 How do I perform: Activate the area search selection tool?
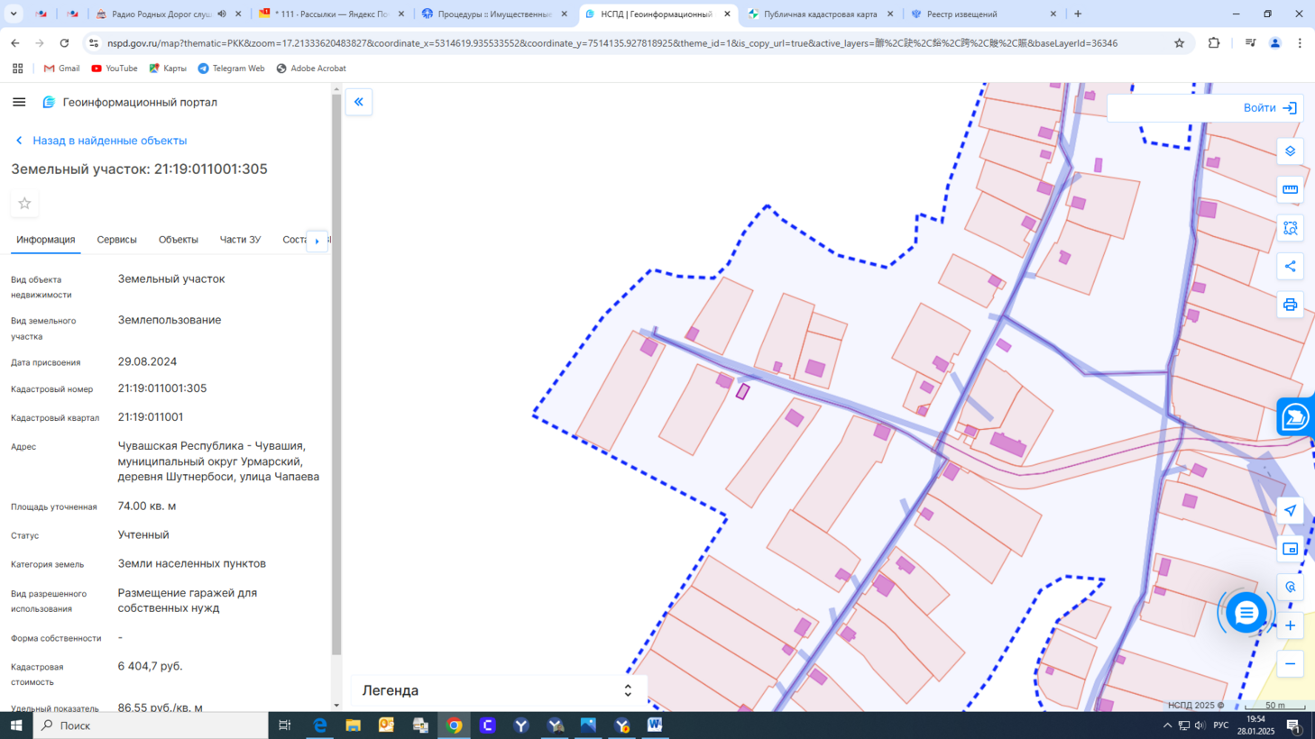[x=1290, y=228]
